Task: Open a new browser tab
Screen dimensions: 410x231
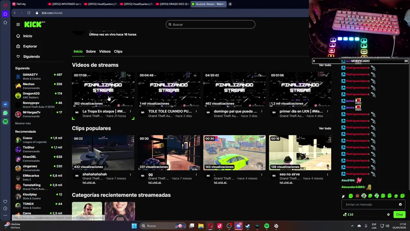Action: [x=230, y=4]
